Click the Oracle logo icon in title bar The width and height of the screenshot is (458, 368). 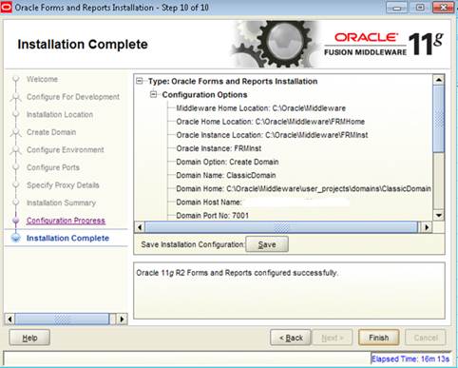click(7, 8)
